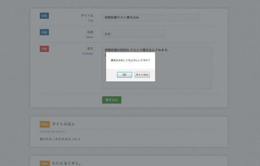Click the textarea resize handle corner
Screen dimensions: 260x166
[210, 87]
